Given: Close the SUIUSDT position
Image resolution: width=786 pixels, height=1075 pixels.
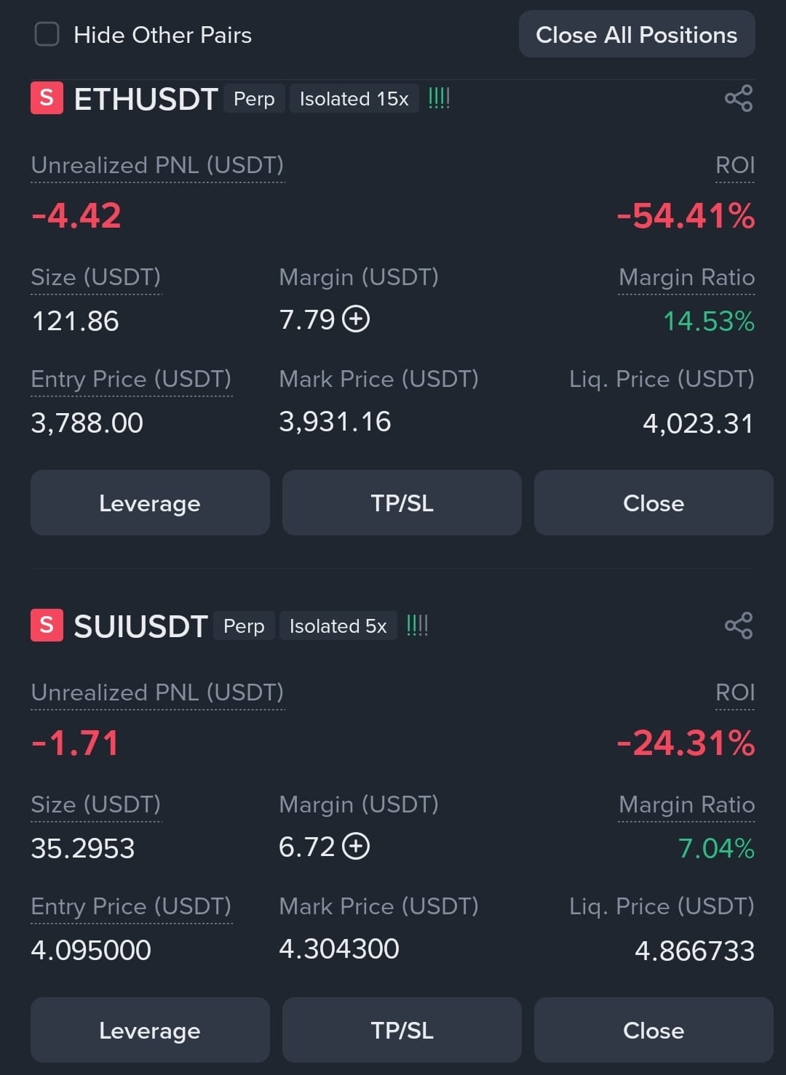Looking at the screenshot, I should 654,1030.
